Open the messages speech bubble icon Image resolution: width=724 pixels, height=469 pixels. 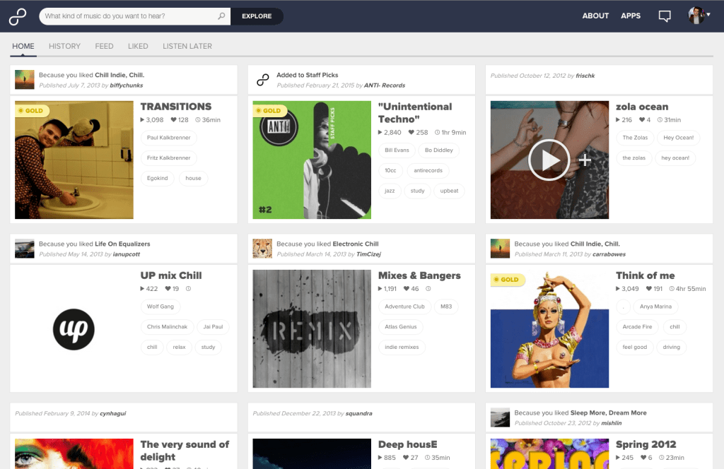[x=665, y=16]
